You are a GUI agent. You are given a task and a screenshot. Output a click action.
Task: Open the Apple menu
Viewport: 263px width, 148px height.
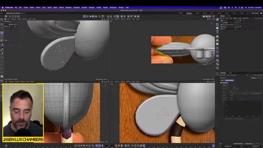click(x=2, y=7)
